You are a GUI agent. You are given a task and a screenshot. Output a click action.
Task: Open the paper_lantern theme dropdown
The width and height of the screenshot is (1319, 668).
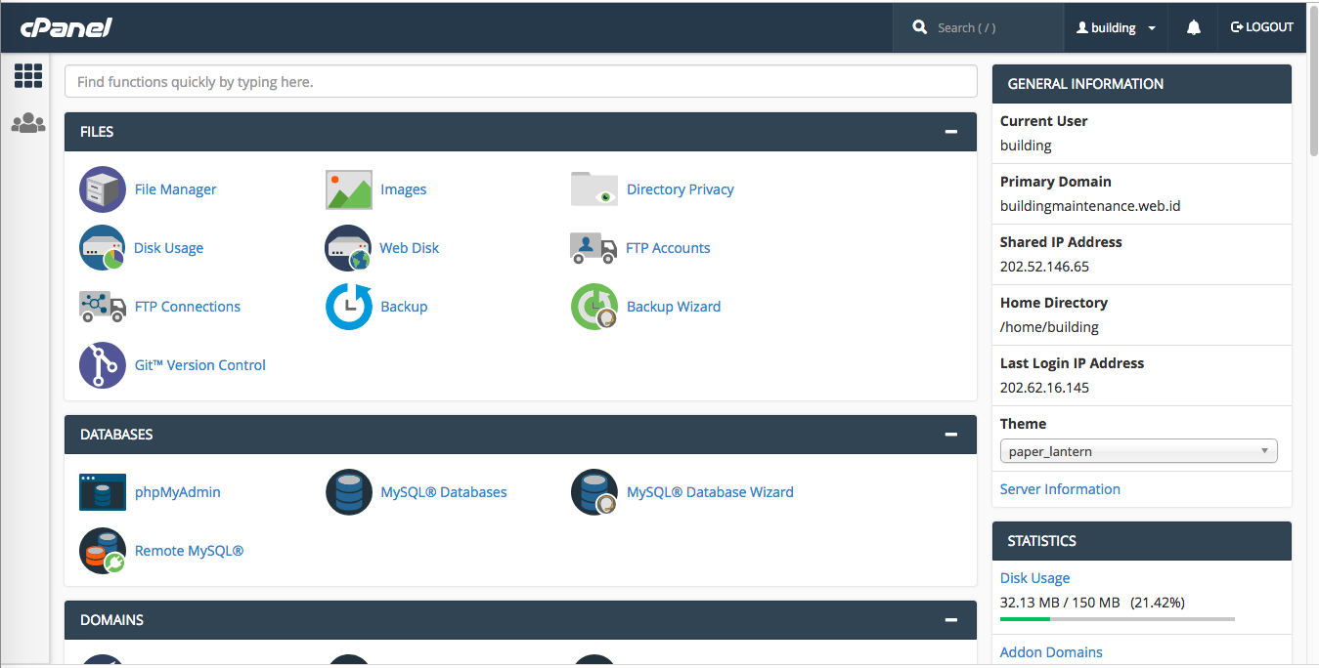point(1139,451)
